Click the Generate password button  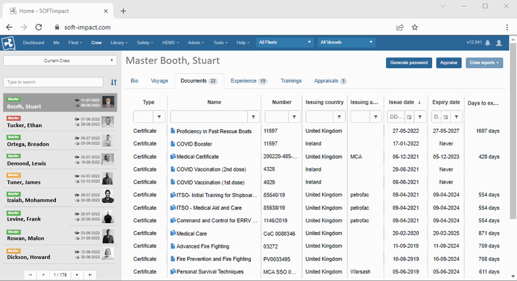(x=409, y=63)
